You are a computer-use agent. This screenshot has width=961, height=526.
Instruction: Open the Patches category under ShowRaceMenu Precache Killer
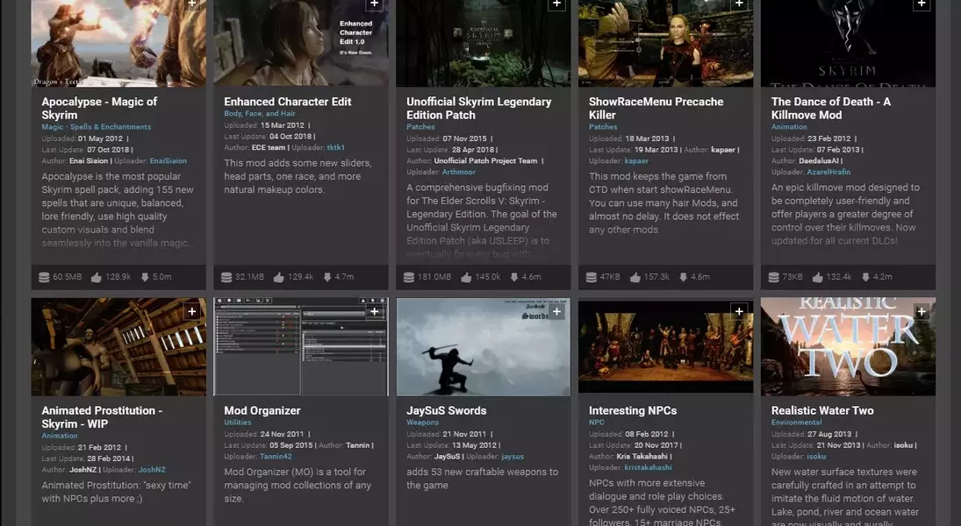click(603, 127)
